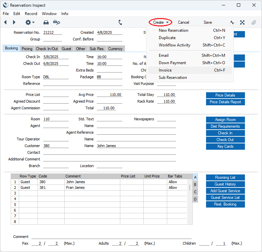Switch to the Other tab
The width and height of the screenshot is (262, 252).
tap(80, 49)
